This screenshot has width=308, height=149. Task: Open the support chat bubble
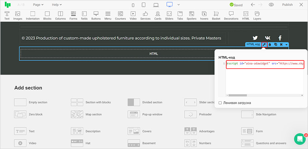click(300, 139)
